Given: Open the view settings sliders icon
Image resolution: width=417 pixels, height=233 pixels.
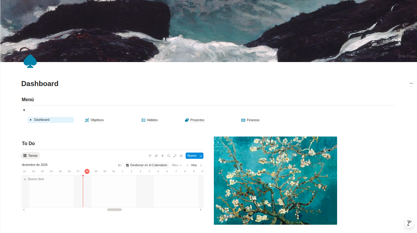Looking at the screenshot, I should (181, 156).
